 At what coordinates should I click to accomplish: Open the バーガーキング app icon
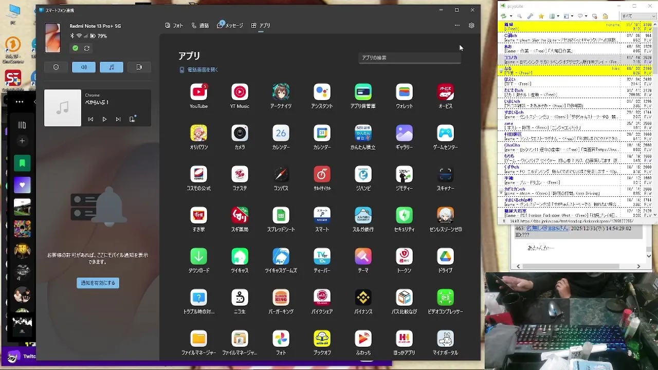[281, 298]
